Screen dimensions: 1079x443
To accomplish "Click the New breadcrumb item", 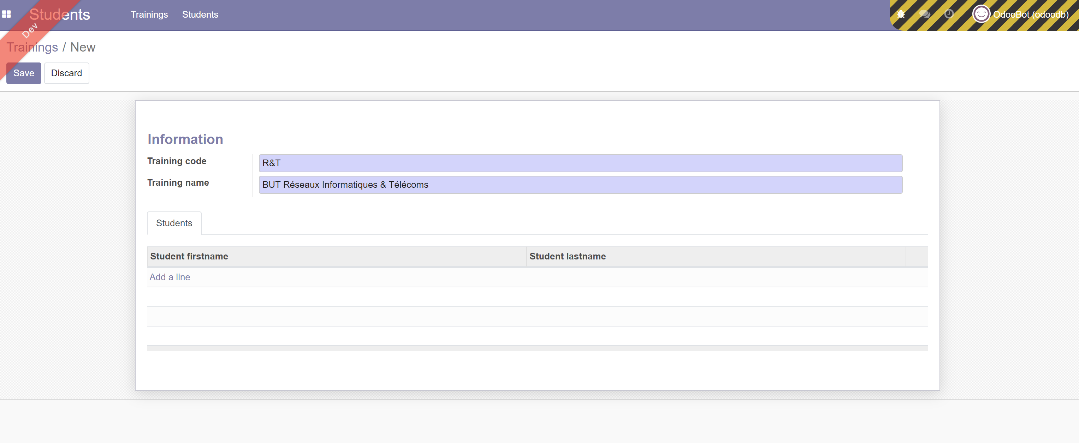I will (x=83, y=47).
